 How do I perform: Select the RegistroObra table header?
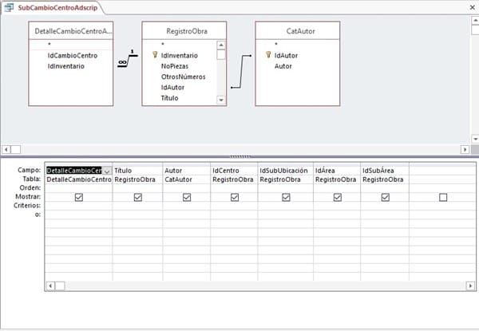point(184,31)
